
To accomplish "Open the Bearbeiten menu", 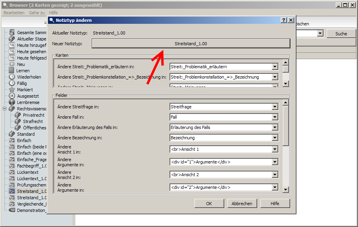I will tap(14, 13).
